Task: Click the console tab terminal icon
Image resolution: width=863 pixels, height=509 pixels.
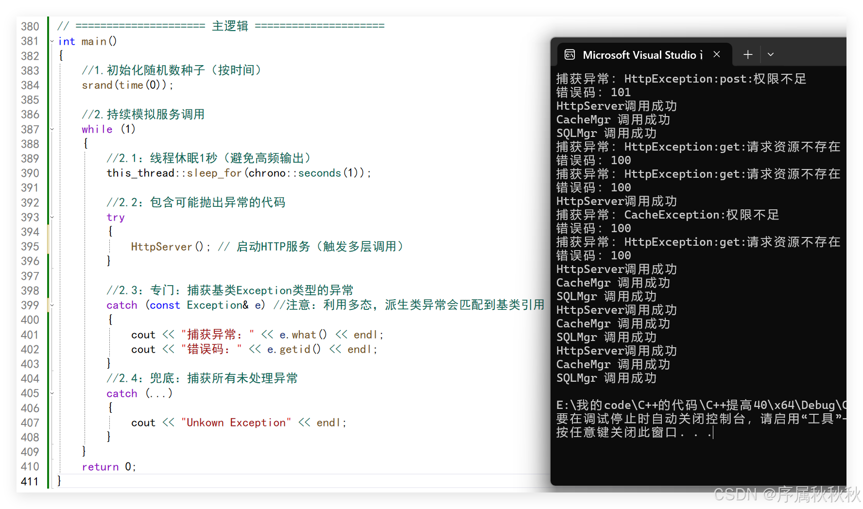Action: (x=570, y=55)
